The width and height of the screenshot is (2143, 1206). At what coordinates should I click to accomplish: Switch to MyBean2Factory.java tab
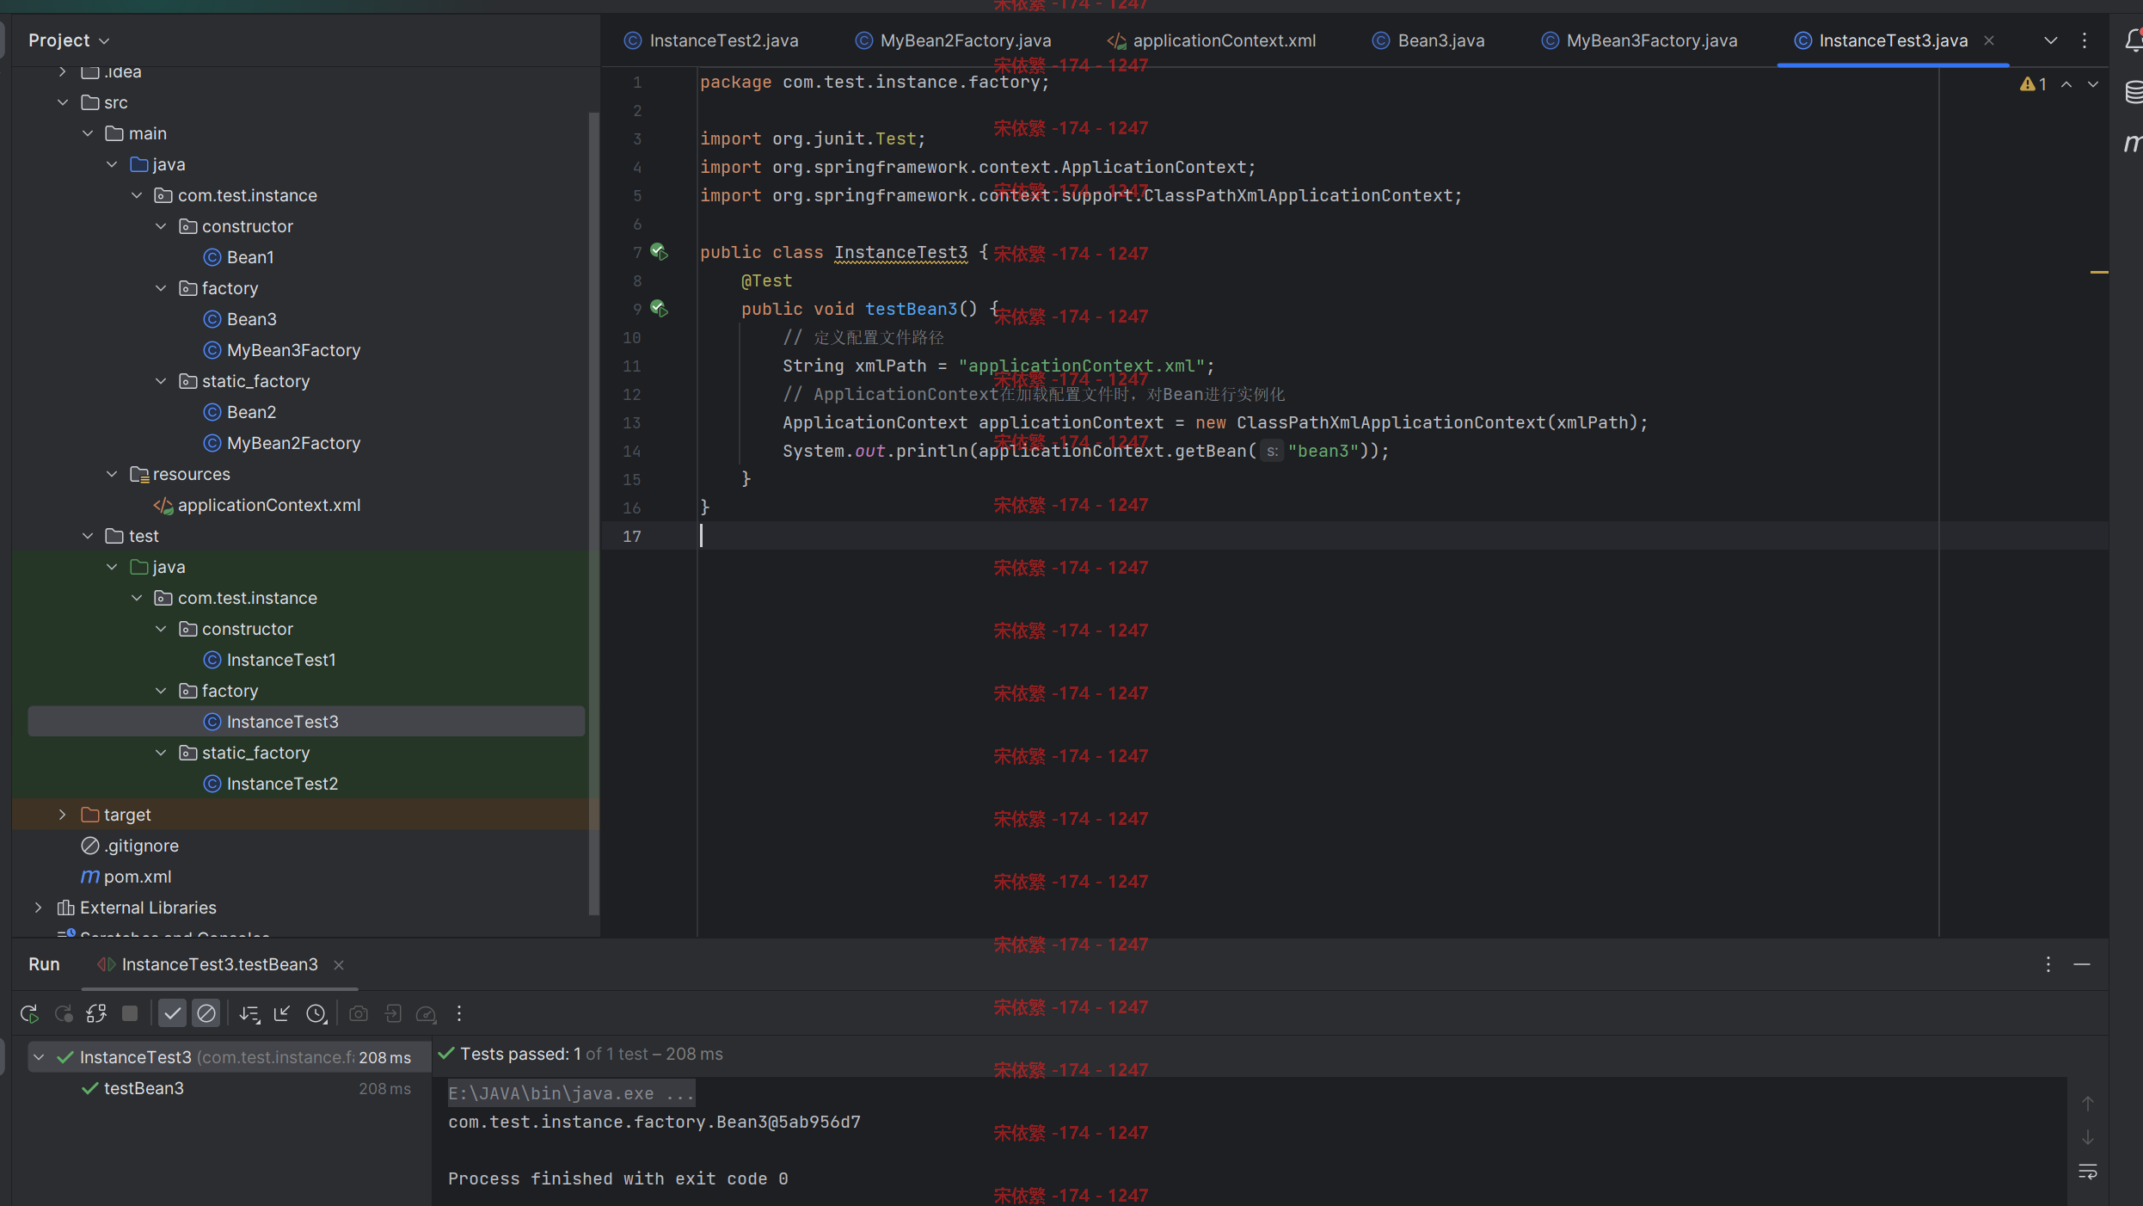(x=954, y=40)
